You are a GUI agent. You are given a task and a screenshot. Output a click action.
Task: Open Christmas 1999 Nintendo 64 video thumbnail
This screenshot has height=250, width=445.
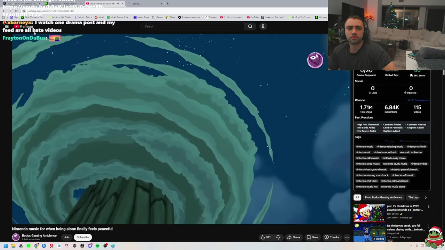point(369,212)
